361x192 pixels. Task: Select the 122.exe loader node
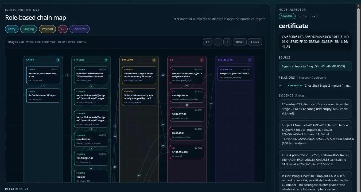point(91,176)
